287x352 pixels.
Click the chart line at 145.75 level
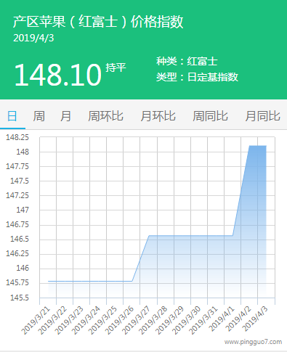click(x=90, y=281)
